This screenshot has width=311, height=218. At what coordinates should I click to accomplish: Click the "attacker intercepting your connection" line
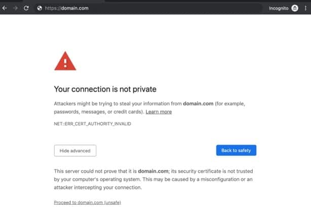(x=101, y=187)
